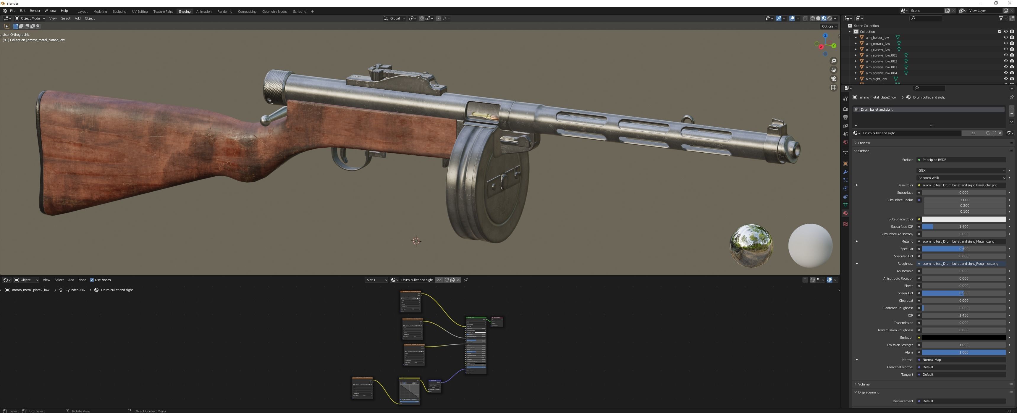The image size is (1017, 413).
Task: Select the Modifier Properties wrench icon
Action: [x=845, y=172]
